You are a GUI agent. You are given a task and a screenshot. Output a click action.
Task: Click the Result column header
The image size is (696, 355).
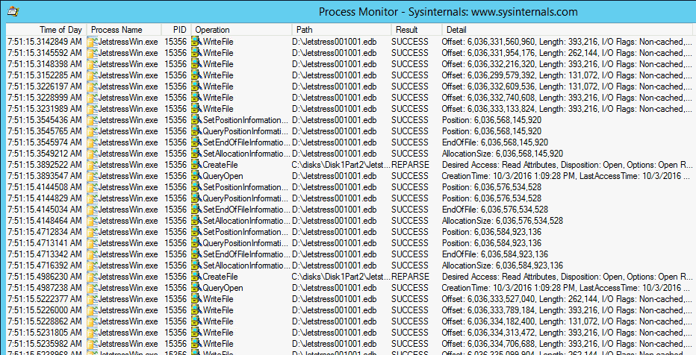pyautogui.click(x=417, y=30)
